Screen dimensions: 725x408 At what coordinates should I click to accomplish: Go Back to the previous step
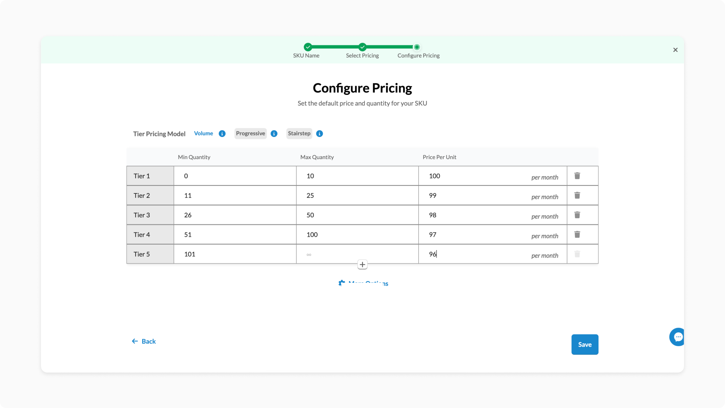pyautogui.click(x=144, y=341)
